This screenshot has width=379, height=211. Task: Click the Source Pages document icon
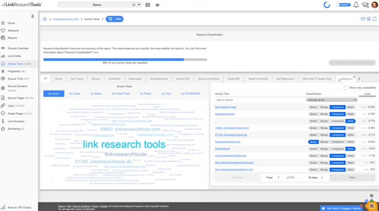[3, 98]
